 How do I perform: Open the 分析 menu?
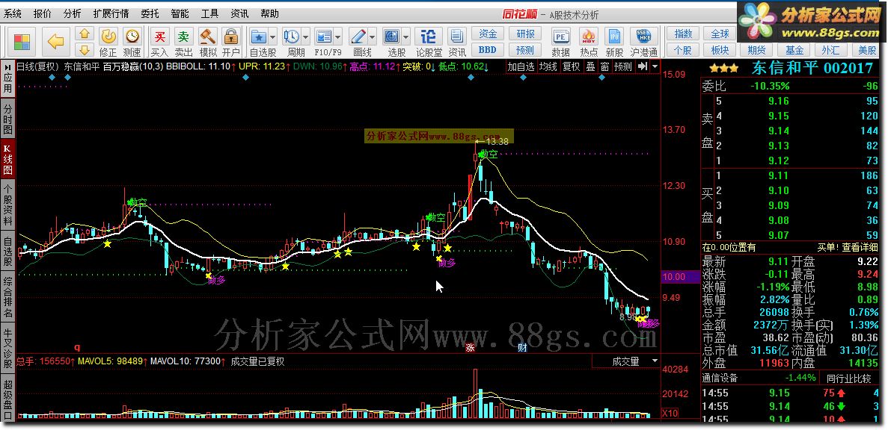tap(72, 13)
